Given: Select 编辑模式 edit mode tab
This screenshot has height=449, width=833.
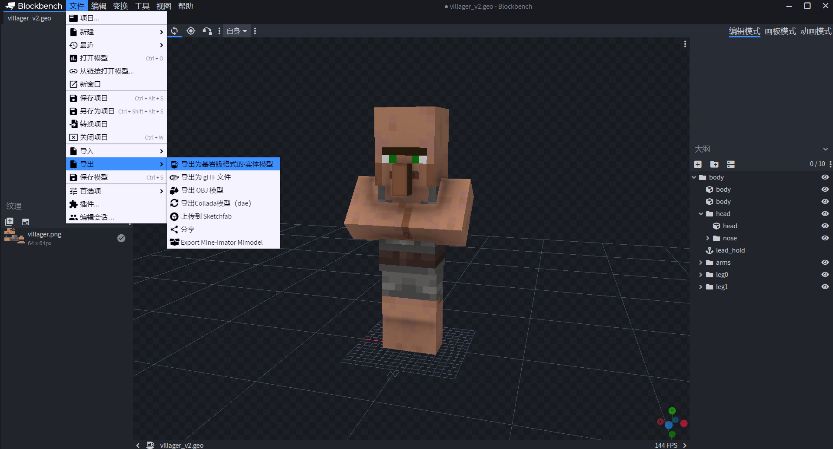Looking at the screenshot, I should click(x=744, y=31).
